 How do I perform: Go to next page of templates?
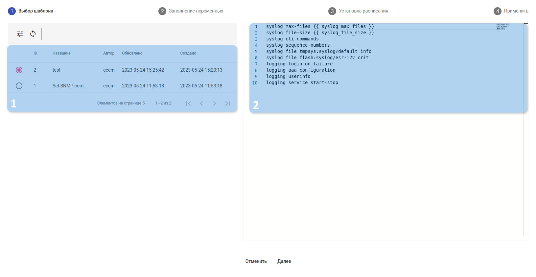click(x=215, y=104)
